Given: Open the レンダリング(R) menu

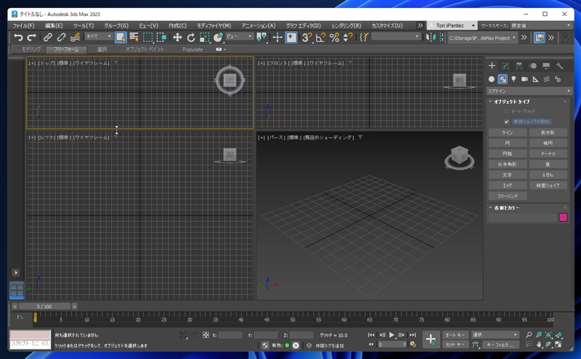Looking at the screenshot, I should click(346, 25).
